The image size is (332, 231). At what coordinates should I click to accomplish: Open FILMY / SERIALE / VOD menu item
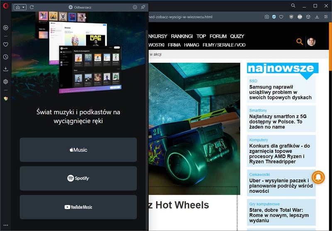point(224,45)
